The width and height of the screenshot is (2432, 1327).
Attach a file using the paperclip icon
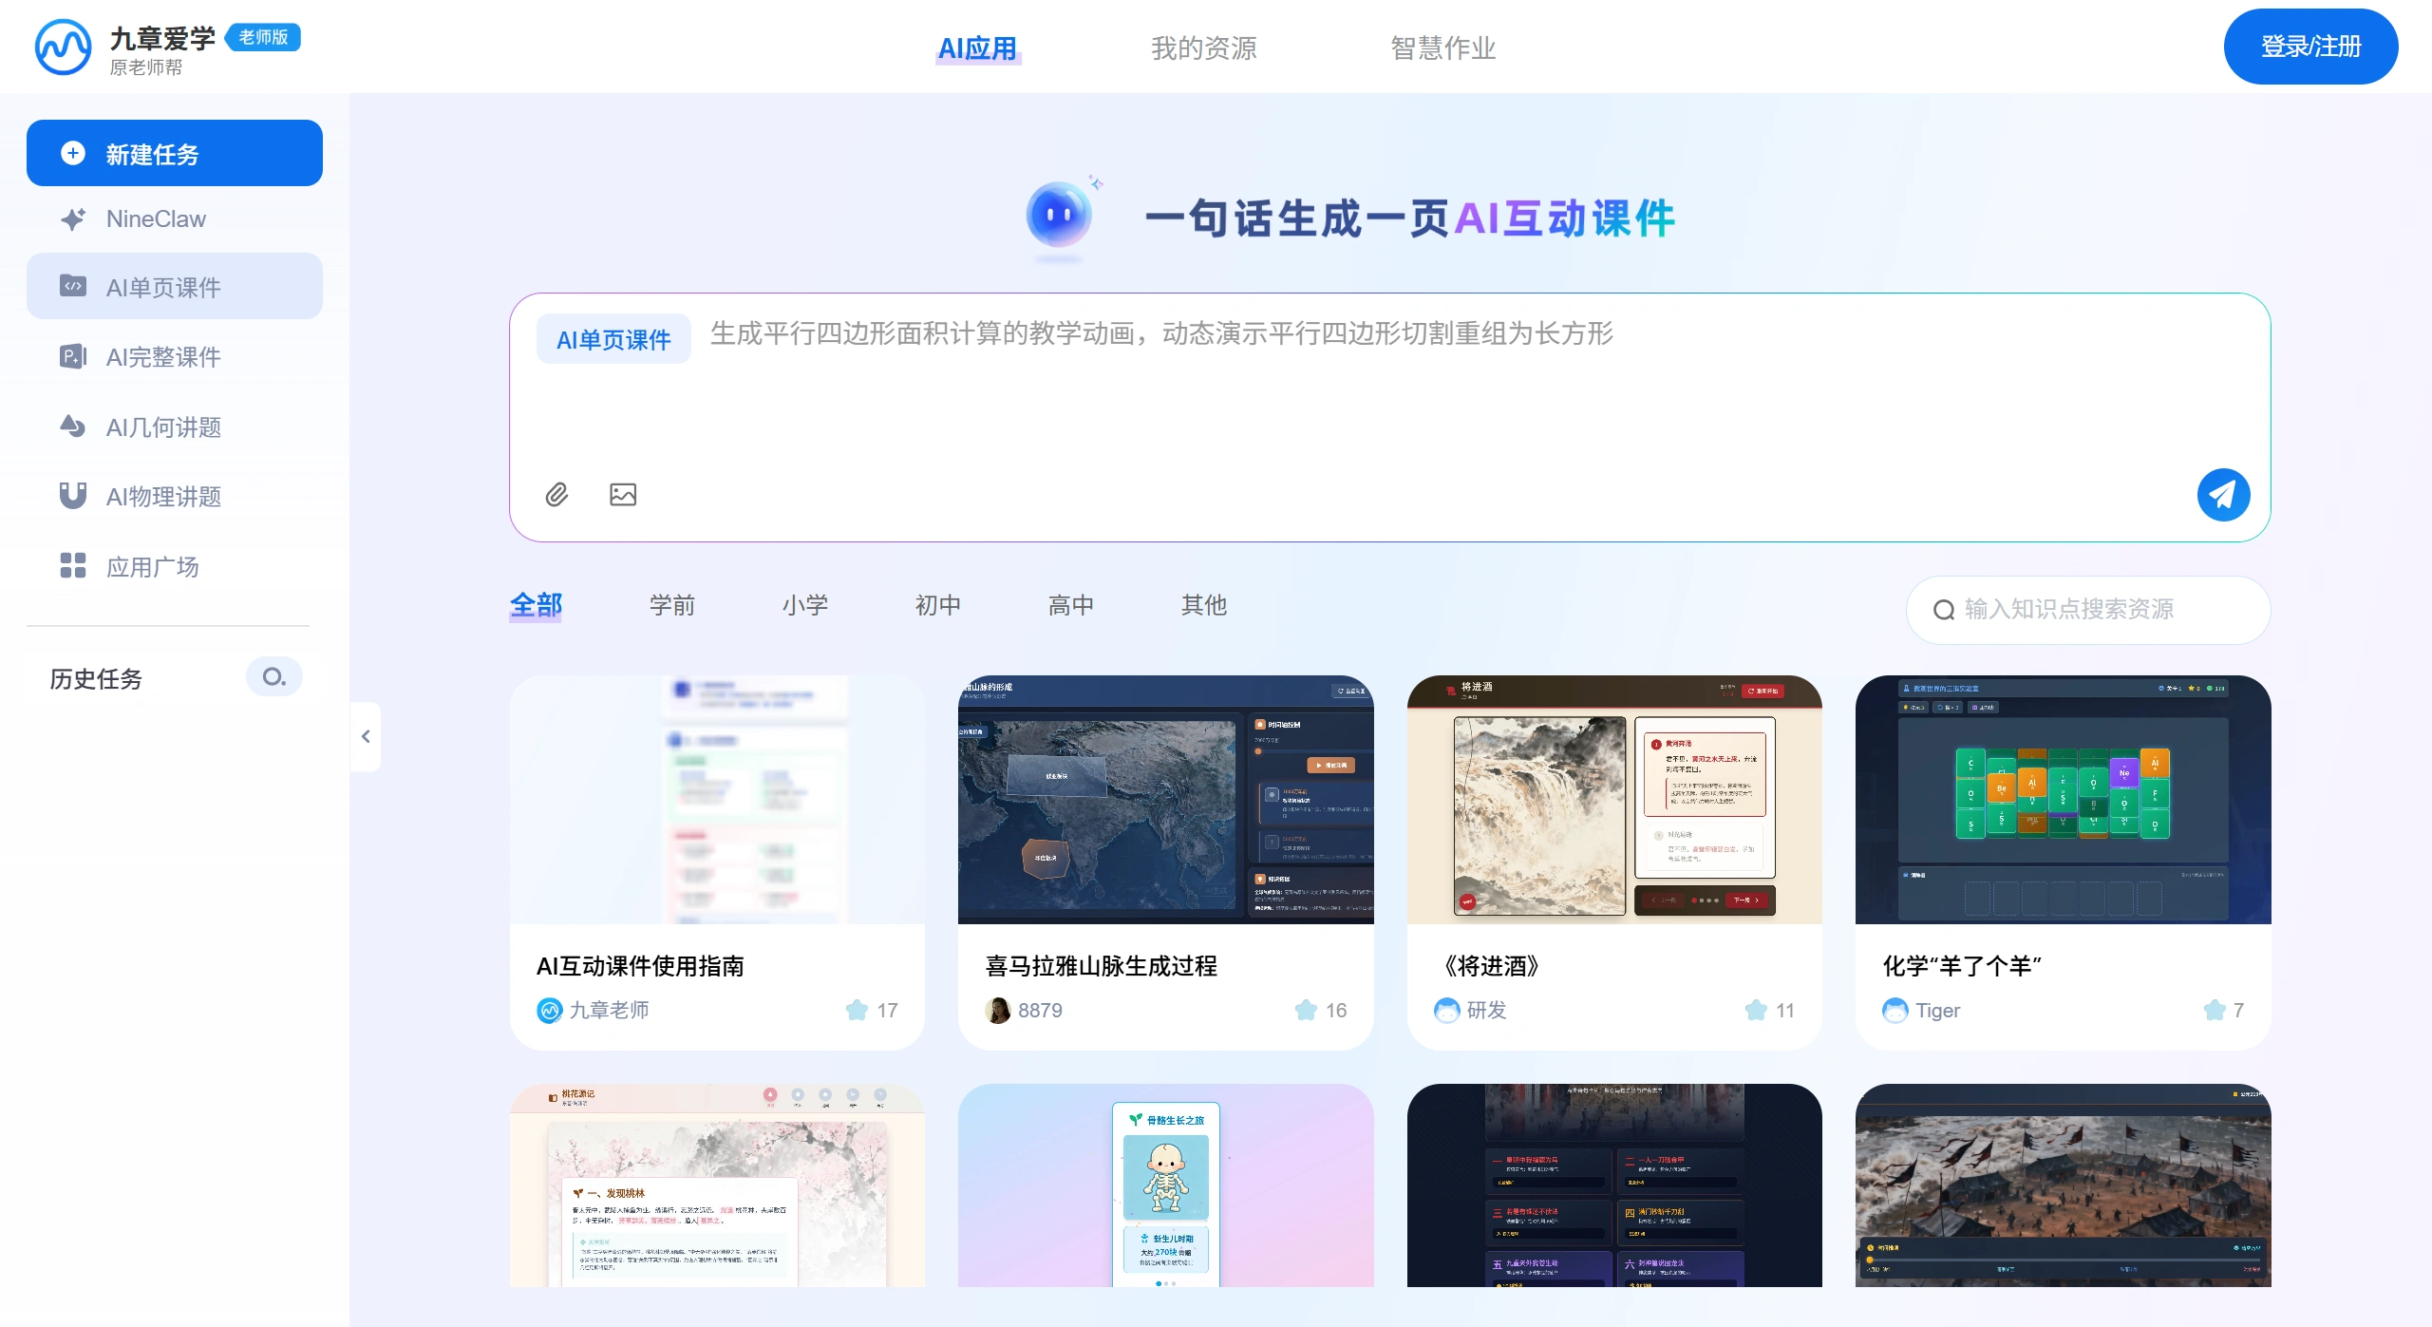(x=556, y=494)
